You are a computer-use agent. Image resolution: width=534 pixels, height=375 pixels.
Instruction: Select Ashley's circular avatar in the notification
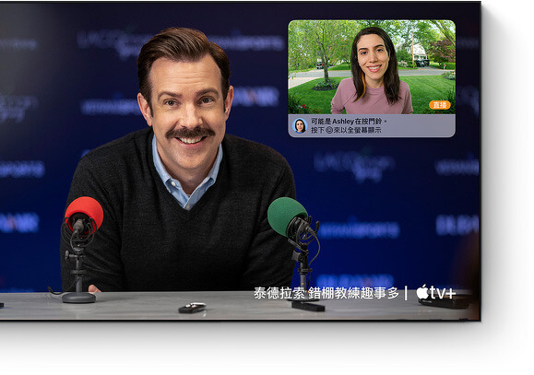300,125
